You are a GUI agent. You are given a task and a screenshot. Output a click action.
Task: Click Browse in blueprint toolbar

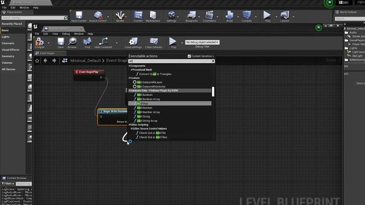pyautogui.click(x=72, y=43)
